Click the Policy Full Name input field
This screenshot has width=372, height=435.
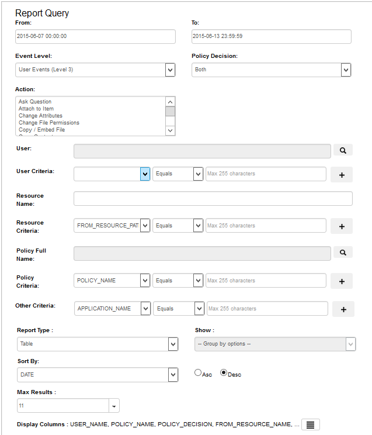click(203, 254)
